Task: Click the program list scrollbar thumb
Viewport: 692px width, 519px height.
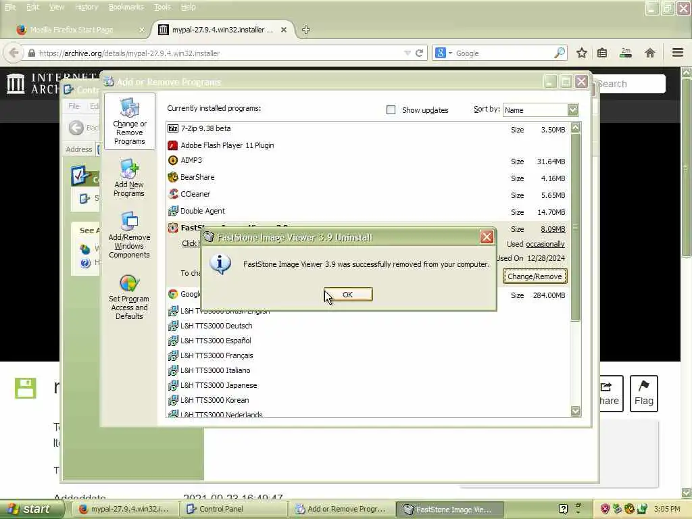Action: tap(575, 227)
